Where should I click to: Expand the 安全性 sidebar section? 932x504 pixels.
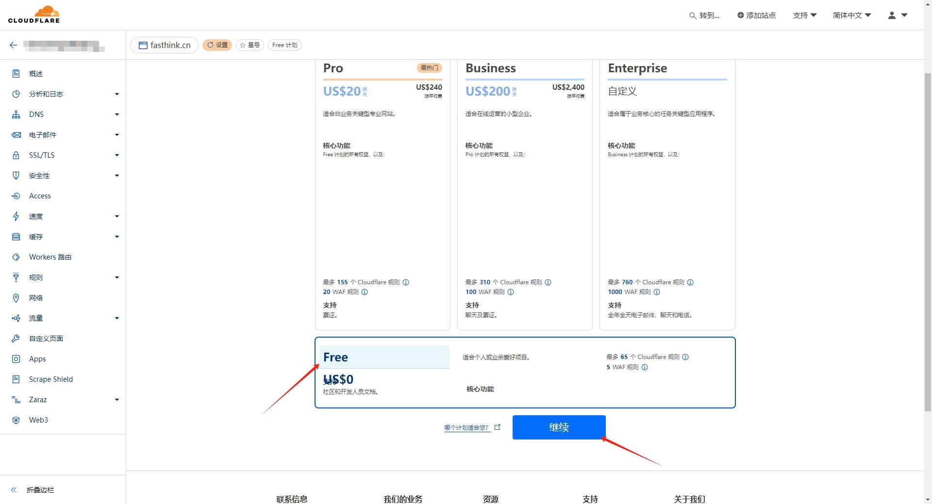(117, 176)
